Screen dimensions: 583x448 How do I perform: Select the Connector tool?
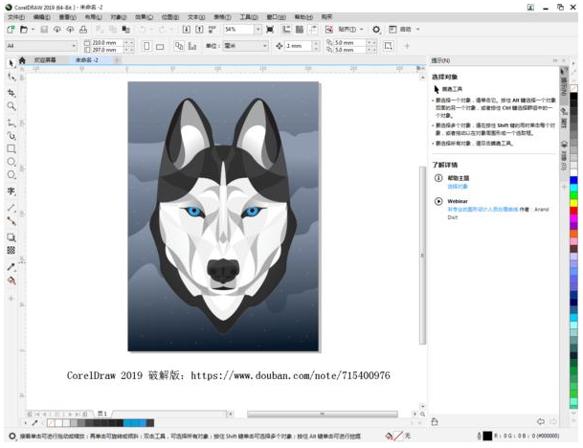tap(11, 221)
